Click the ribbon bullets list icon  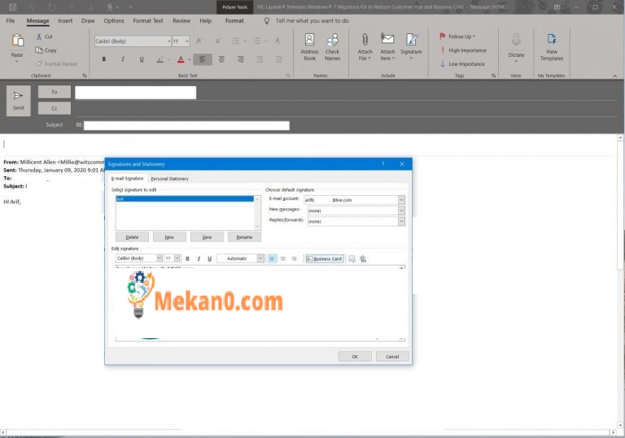(236, 41)
